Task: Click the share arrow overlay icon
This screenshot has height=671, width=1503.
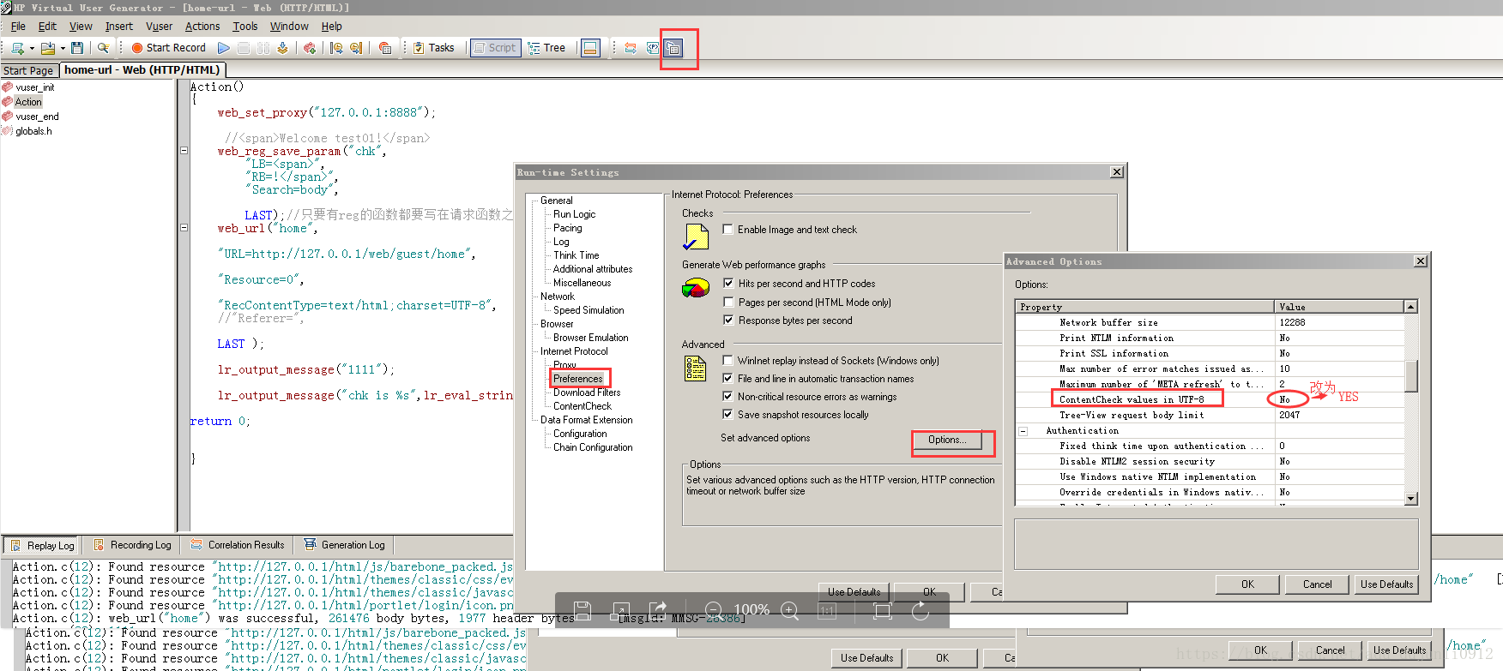Action: click(x=658, y=610)
